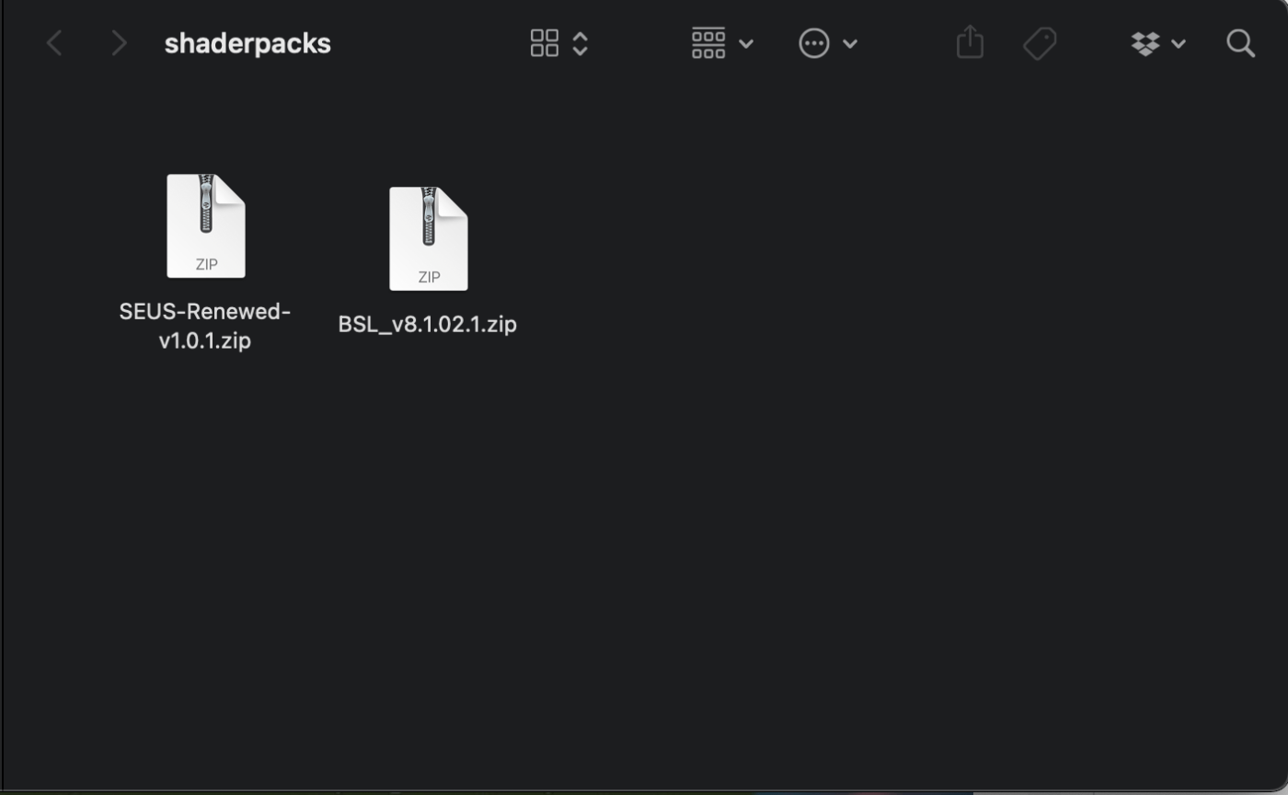The image size is (1288, 795).
Task: Expand the icon size chevron control
Action: [581, 42]
